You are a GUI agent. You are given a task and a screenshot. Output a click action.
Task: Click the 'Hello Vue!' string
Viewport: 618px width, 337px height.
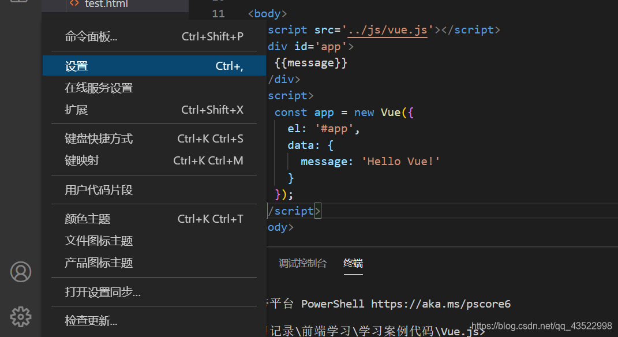(x=400, y=162)
